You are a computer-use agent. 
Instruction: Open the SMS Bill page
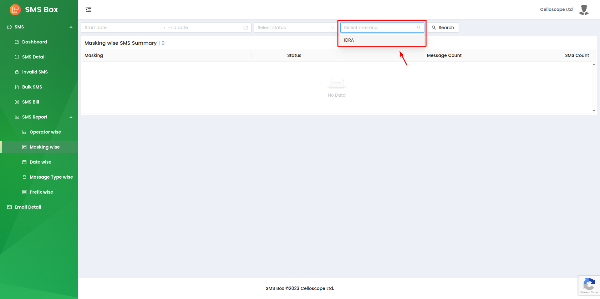pyautogui.click(x=30, y=102)
